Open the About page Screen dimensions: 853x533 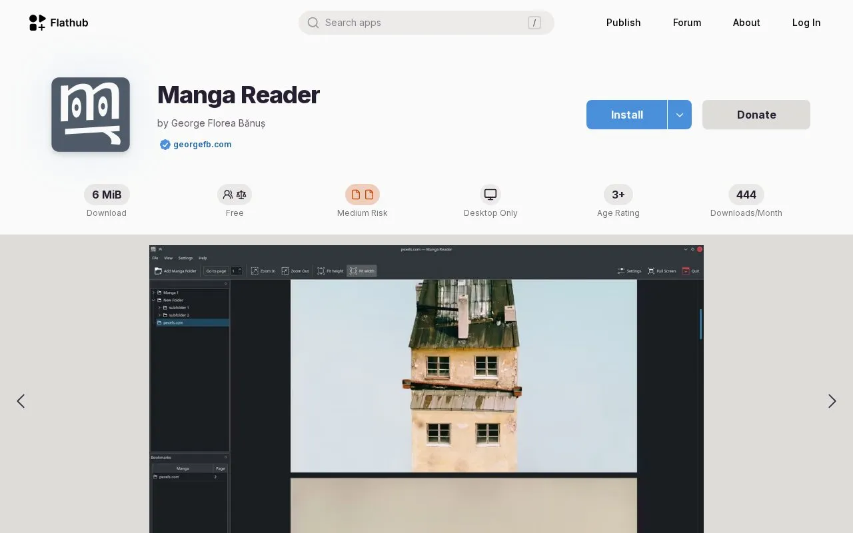[x=746, y=23]
